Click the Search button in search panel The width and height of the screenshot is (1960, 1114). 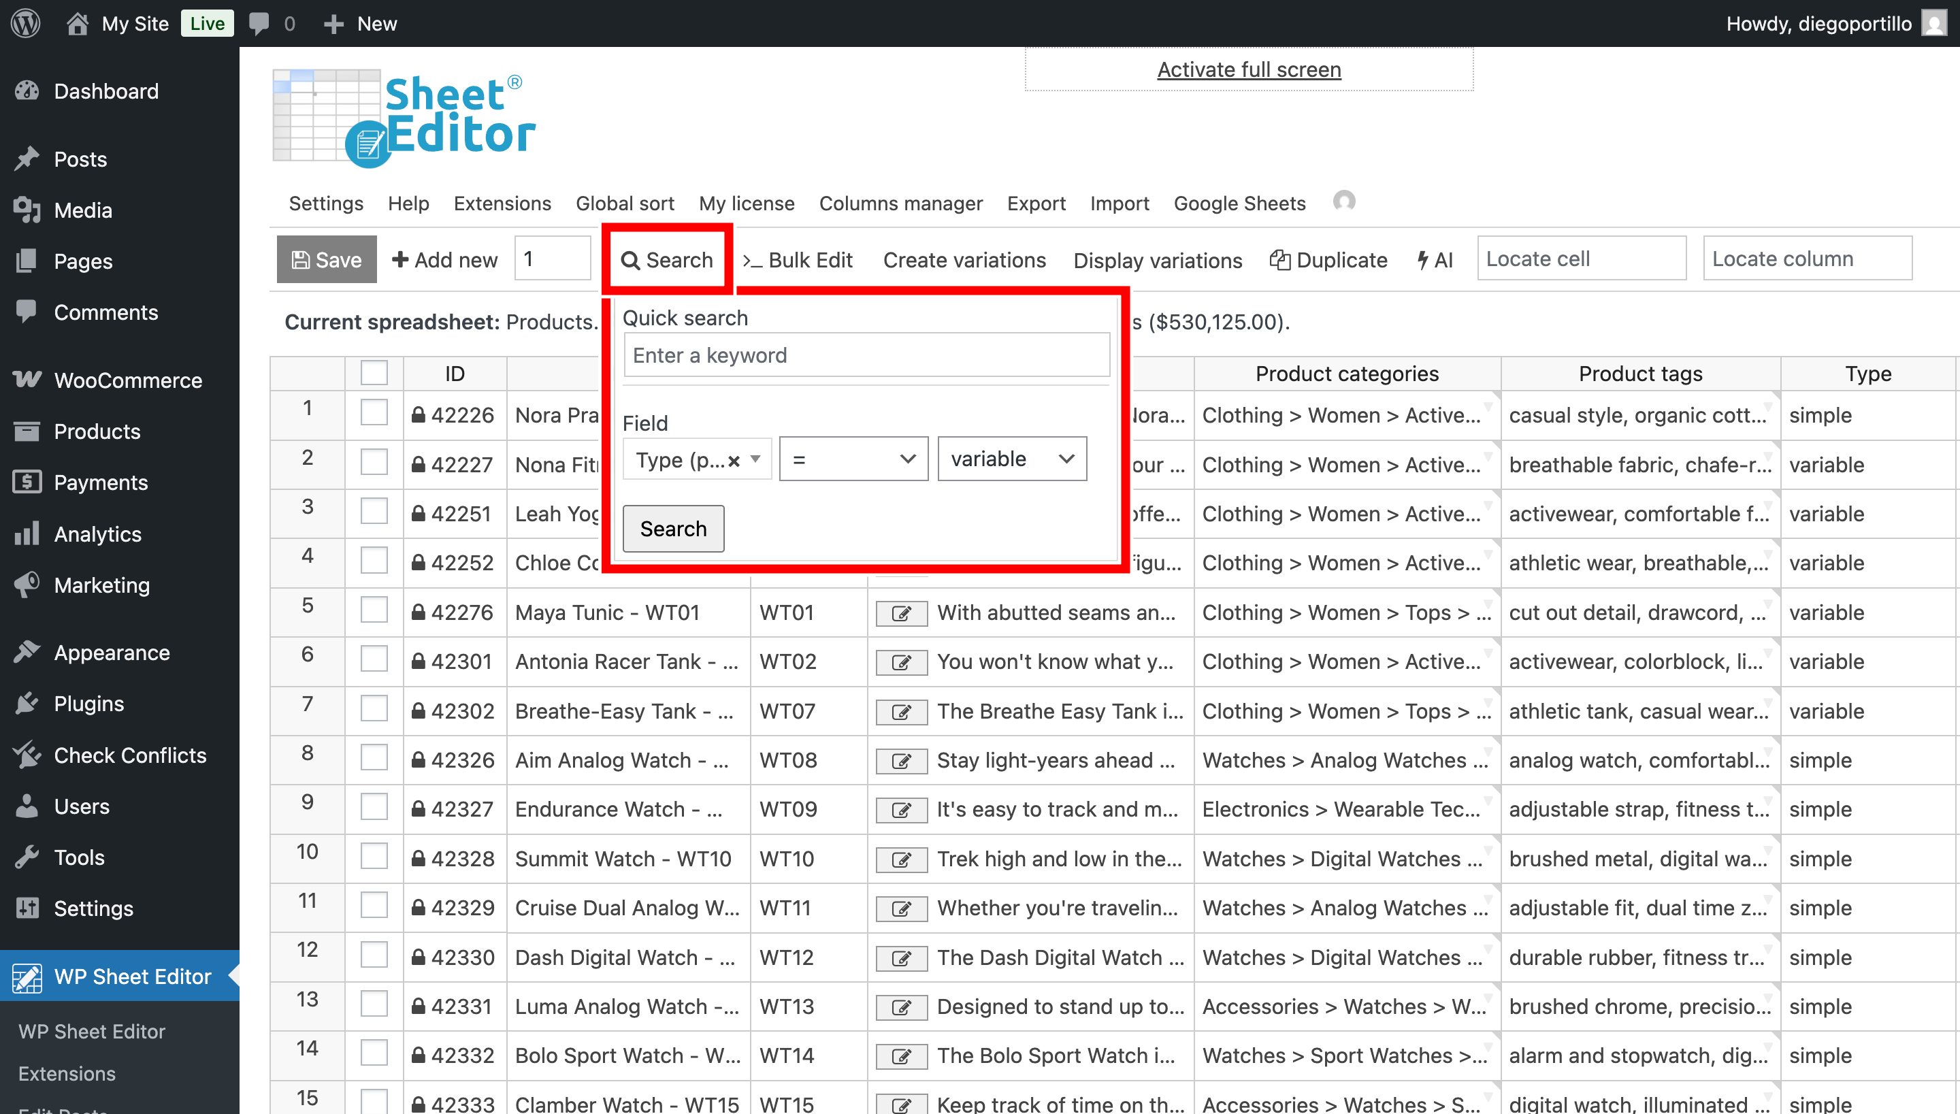tap(672, 529)
